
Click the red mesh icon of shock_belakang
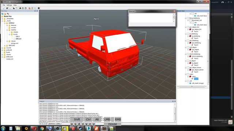tap(190, 56)
